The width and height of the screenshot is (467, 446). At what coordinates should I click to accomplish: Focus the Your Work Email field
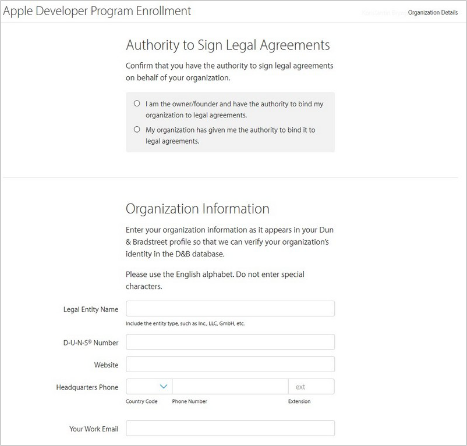(x=229, y=428)
